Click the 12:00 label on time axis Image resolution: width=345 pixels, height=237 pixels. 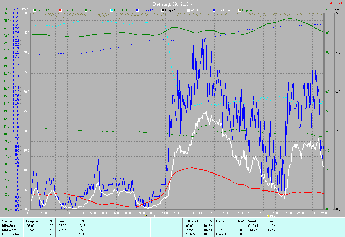pos(178,213)
